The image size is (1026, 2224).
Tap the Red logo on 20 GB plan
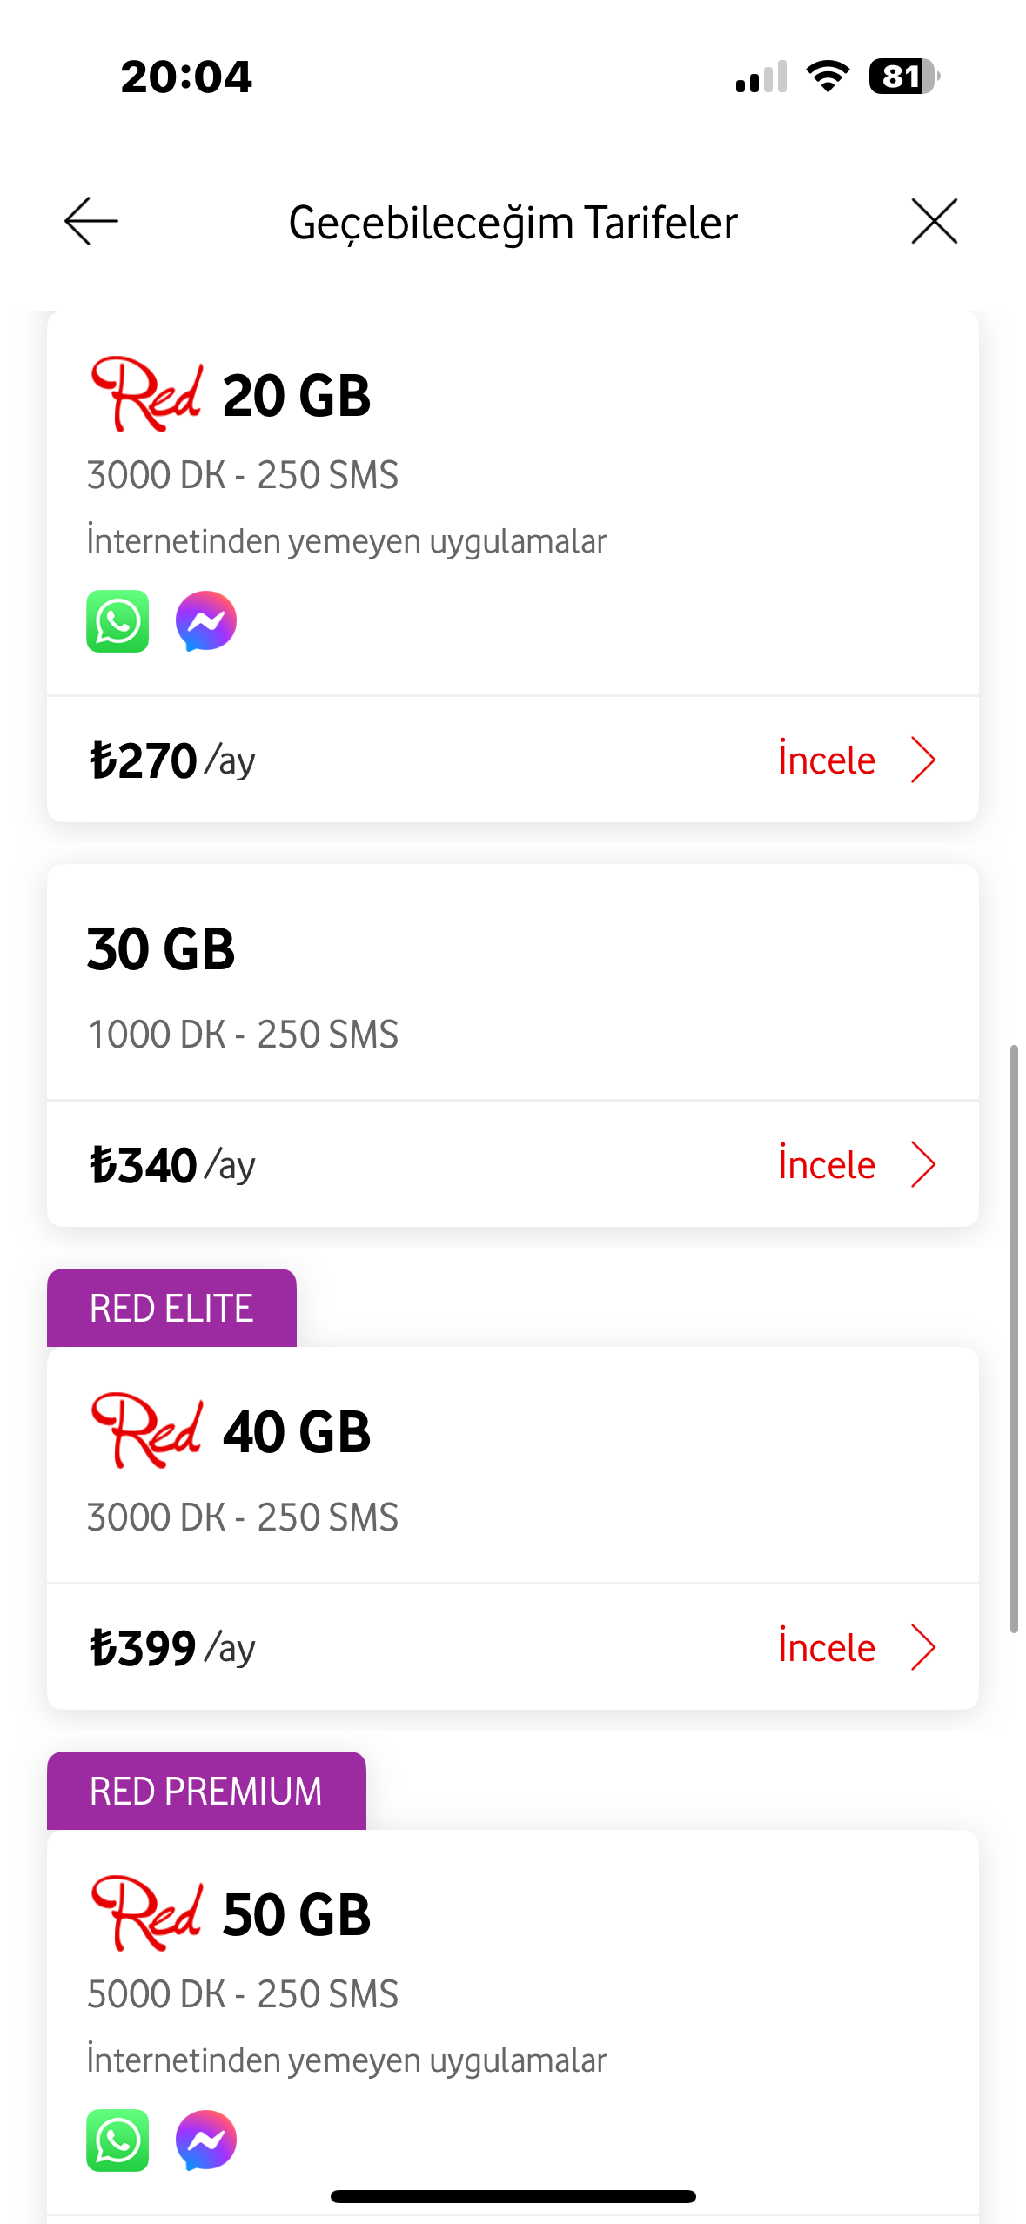147,394
